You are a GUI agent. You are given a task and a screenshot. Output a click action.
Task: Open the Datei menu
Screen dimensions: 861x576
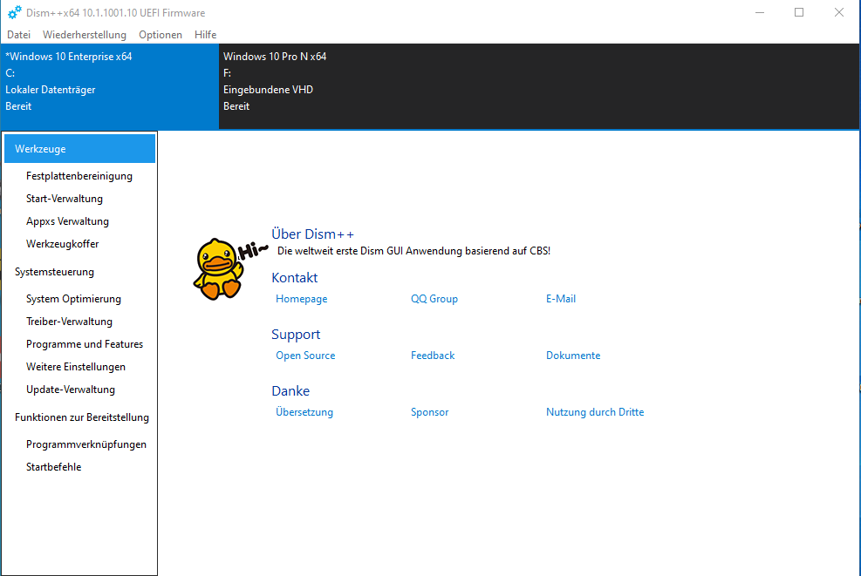18,35
